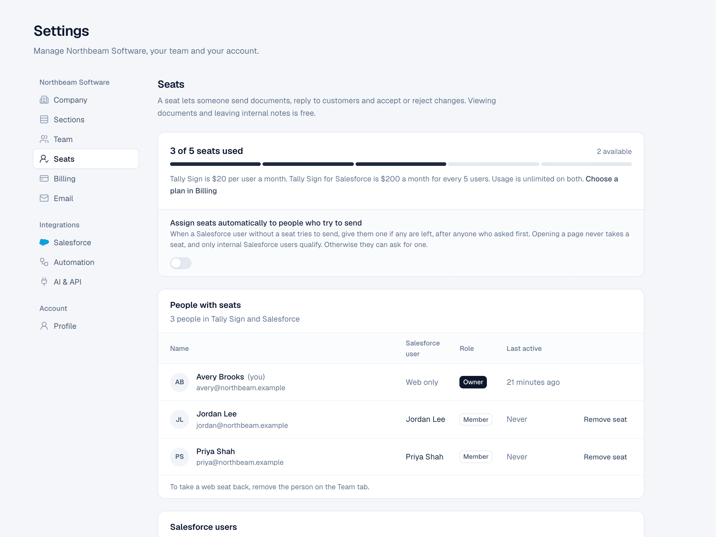Select the Team people icon
This screenshot has height=537, width=716.
pos(44,139)
